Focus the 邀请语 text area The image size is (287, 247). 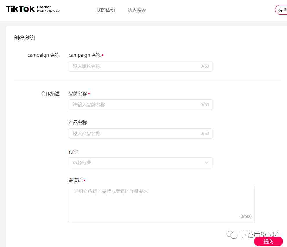pos(162,205)
